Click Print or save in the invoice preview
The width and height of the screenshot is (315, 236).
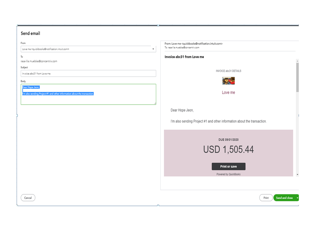point(228,166)
